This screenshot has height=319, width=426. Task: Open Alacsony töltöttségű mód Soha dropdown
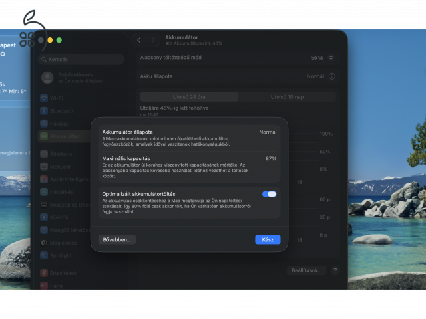tap(322, 58)
